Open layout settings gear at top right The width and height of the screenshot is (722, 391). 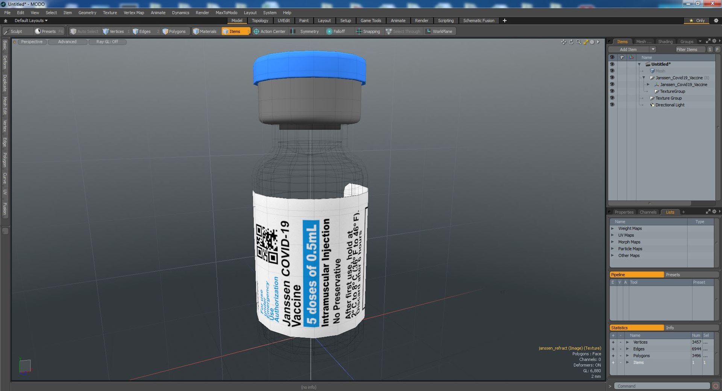[716, 21]
